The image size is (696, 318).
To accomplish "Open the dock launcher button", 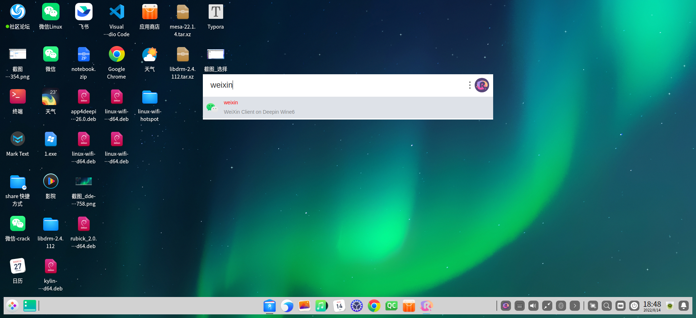I will pos(12,306).
